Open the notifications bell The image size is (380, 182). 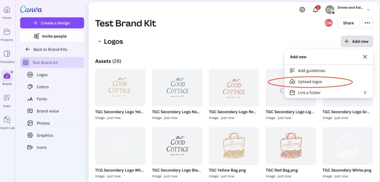click(315, 10)
